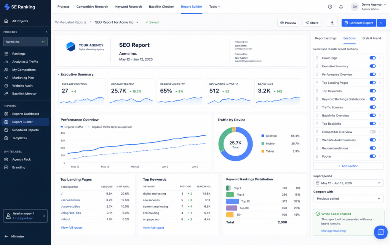Image resolution: width=390 pixels, height=245 pixels.
Task: Click the Preview button
Action: (288, 22)
